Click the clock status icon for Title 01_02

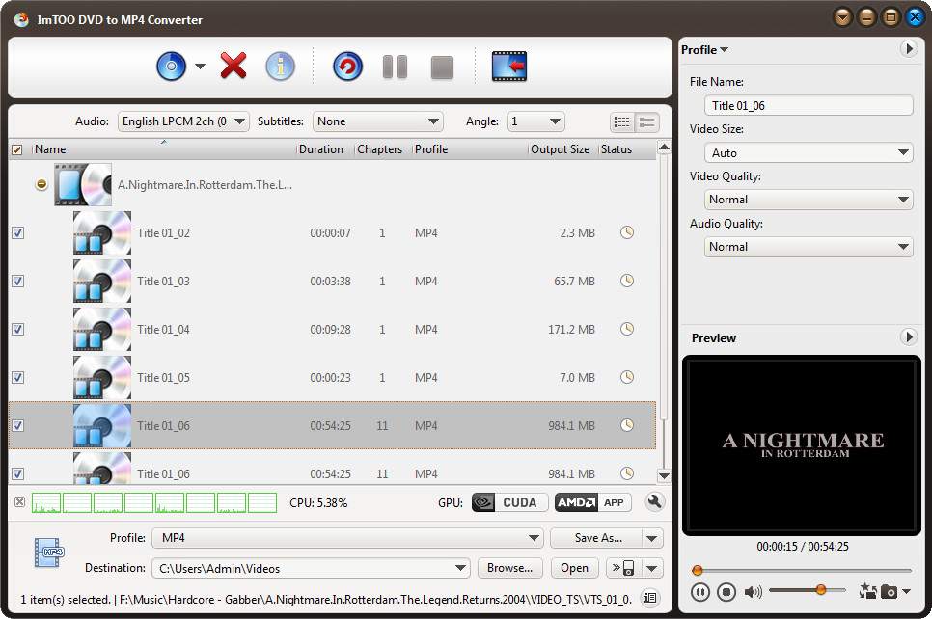point(627,232)
